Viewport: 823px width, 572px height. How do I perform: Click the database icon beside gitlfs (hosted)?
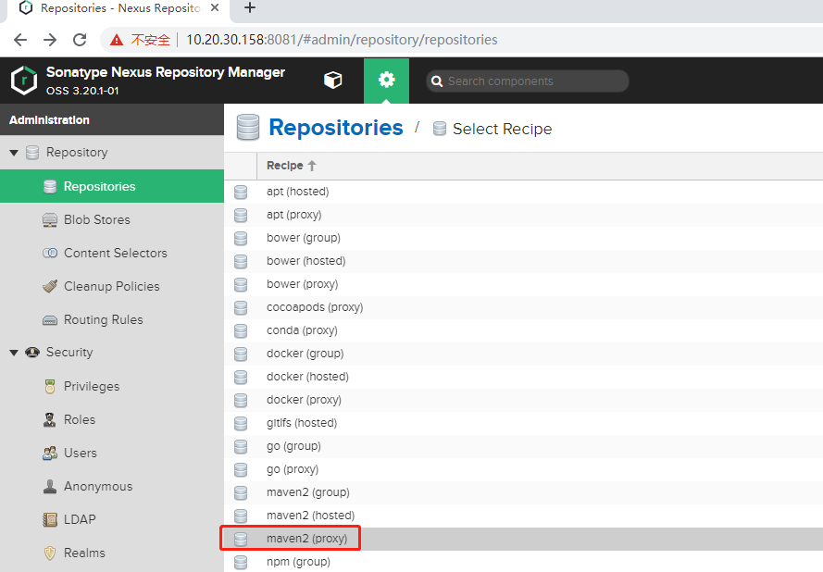[x=241, y=423]
